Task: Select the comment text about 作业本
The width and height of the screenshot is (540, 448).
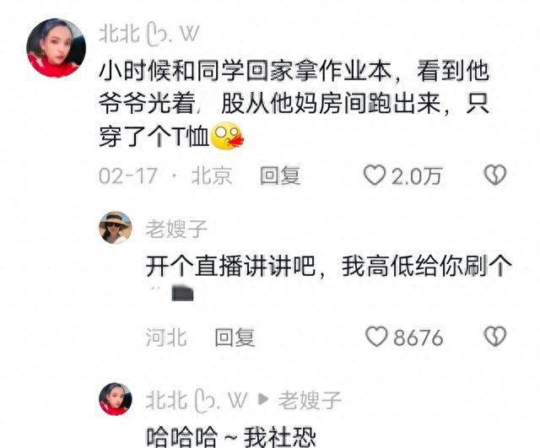Action: click(x=294, y=104)
